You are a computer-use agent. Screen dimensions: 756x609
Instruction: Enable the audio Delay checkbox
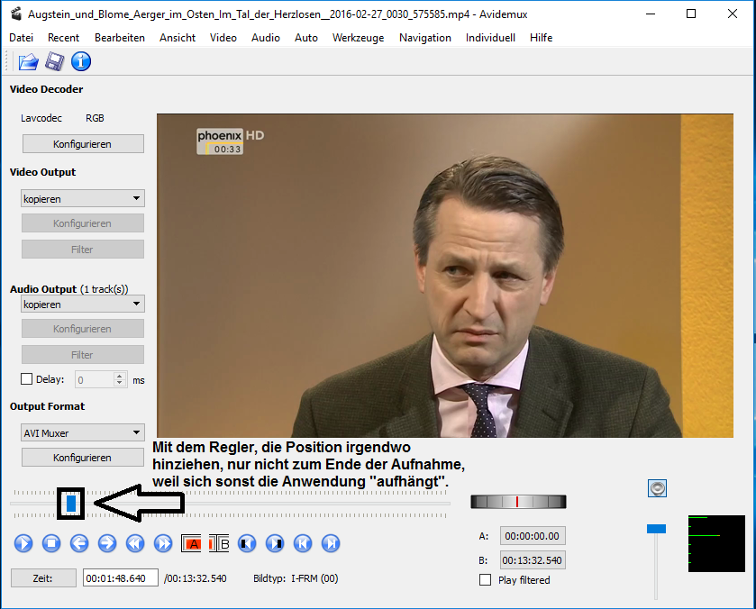(27, 380)
